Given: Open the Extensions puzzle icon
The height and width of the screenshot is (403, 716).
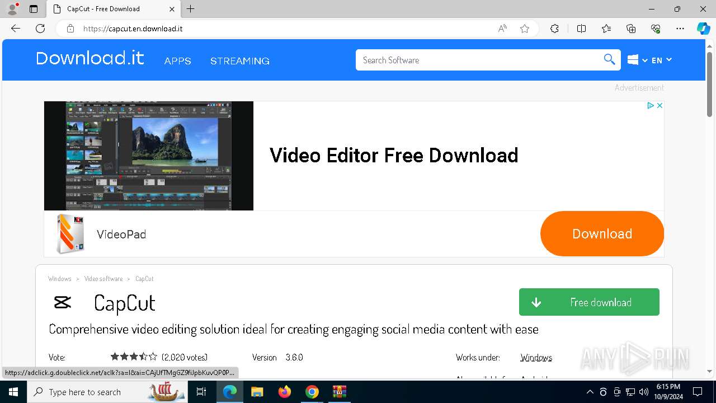Looking at the screenshot, I should coord(554,29).
